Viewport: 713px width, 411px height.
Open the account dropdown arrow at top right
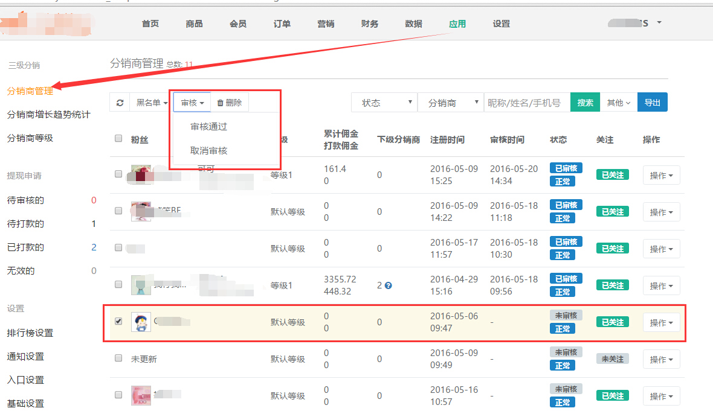(x=659, y=23)
